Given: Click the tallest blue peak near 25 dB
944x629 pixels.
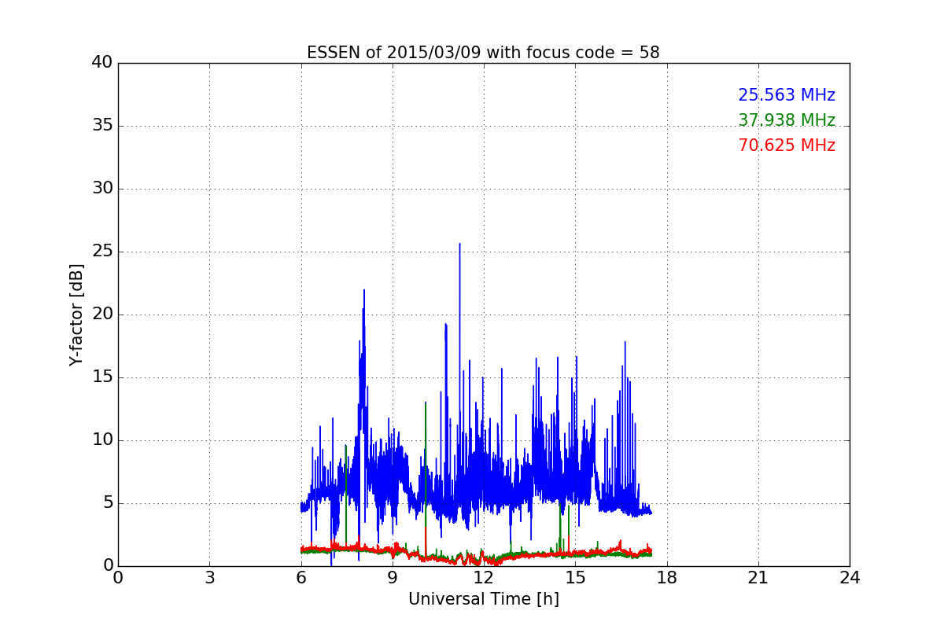Looking at the screenshot, I should [x=460, y=245].
